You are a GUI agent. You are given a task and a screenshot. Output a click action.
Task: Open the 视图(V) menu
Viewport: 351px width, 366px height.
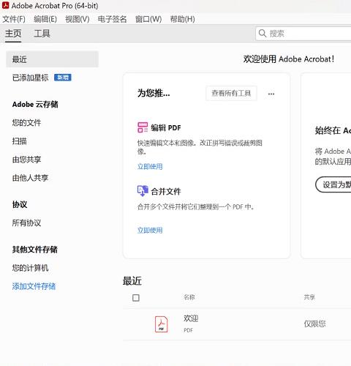[78, 19]
